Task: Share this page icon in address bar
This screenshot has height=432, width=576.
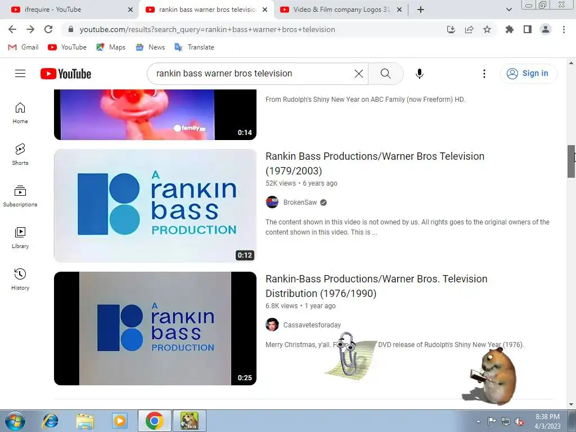Action: tap(469, 29)
